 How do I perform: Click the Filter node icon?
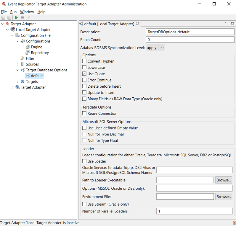23,58
